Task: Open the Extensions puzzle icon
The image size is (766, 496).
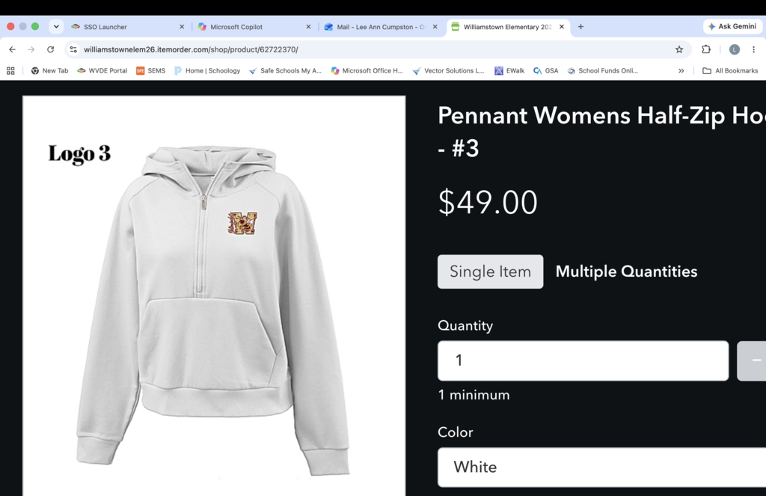Action: 706,49
